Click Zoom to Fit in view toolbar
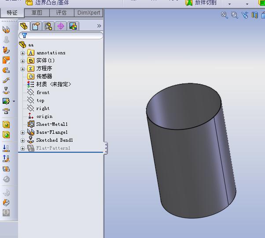 click(x=224, y=15)
